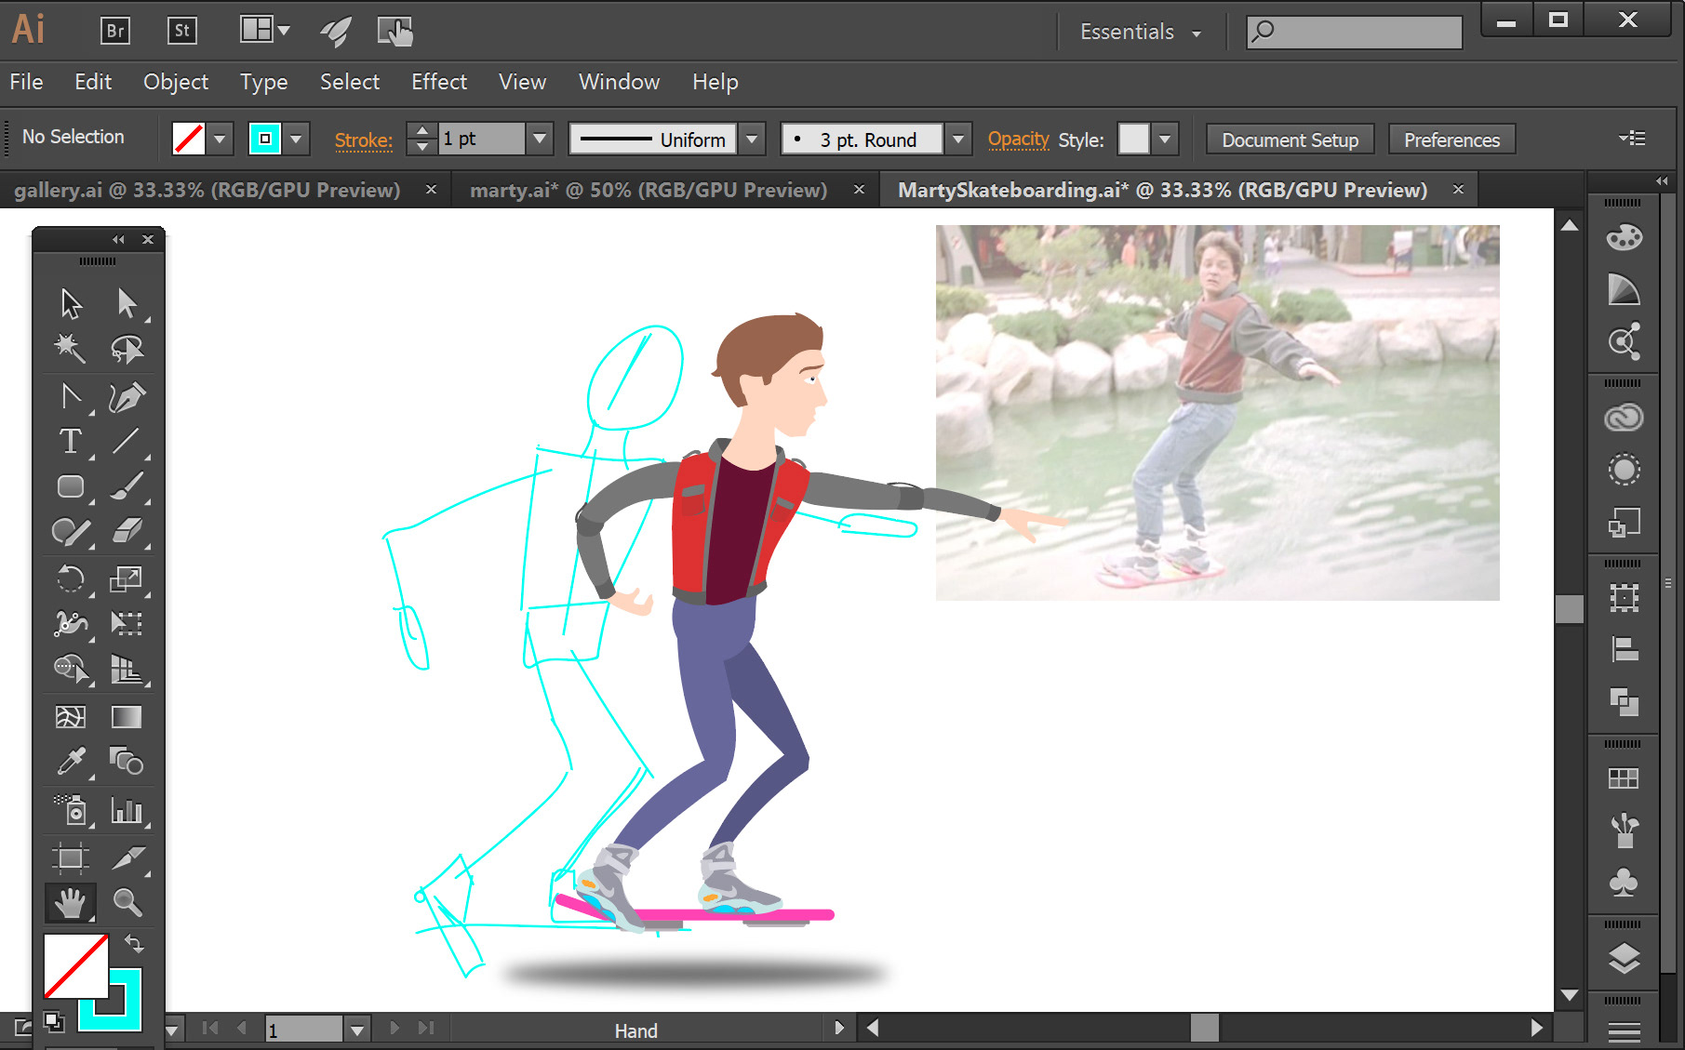Choose the Lasso tool
Screen dimensions: 1685x1050
point(127,349)
